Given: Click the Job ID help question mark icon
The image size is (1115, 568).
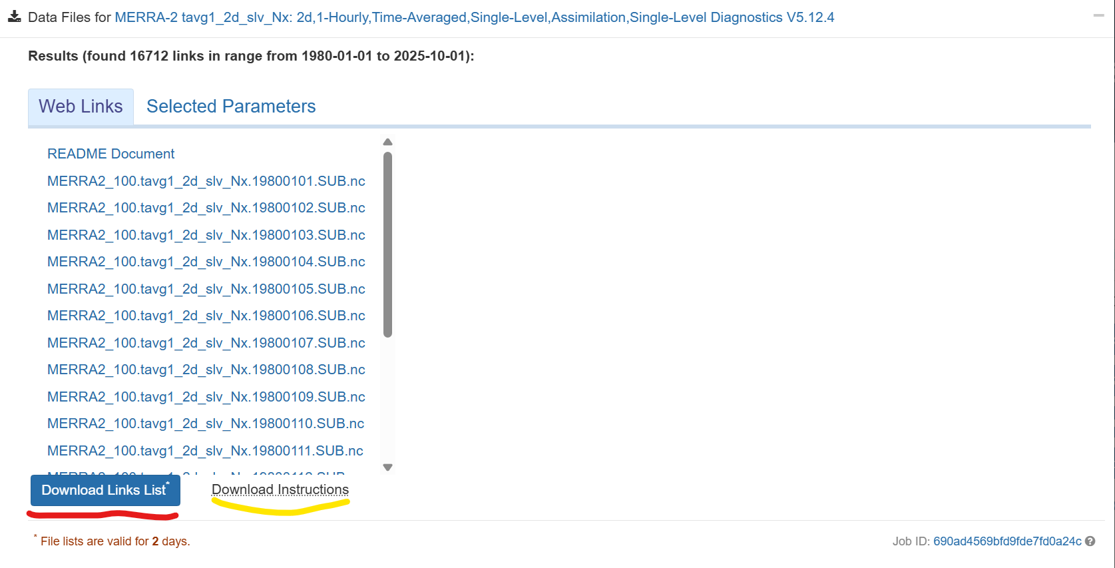Looking at the screenshot, I should pos(1090,541).
